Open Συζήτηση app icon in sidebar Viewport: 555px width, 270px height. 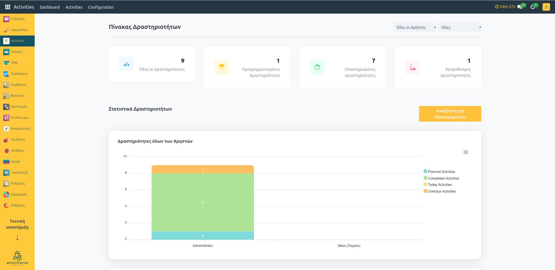pyautogui.click(x=6, y=19)
